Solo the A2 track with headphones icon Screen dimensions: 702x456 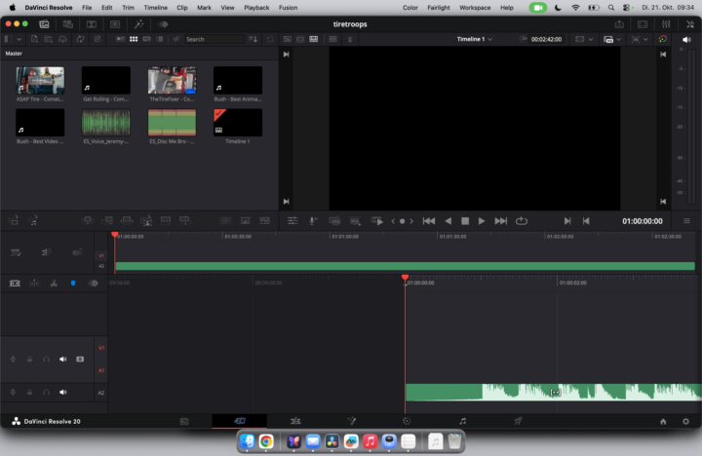46,393
